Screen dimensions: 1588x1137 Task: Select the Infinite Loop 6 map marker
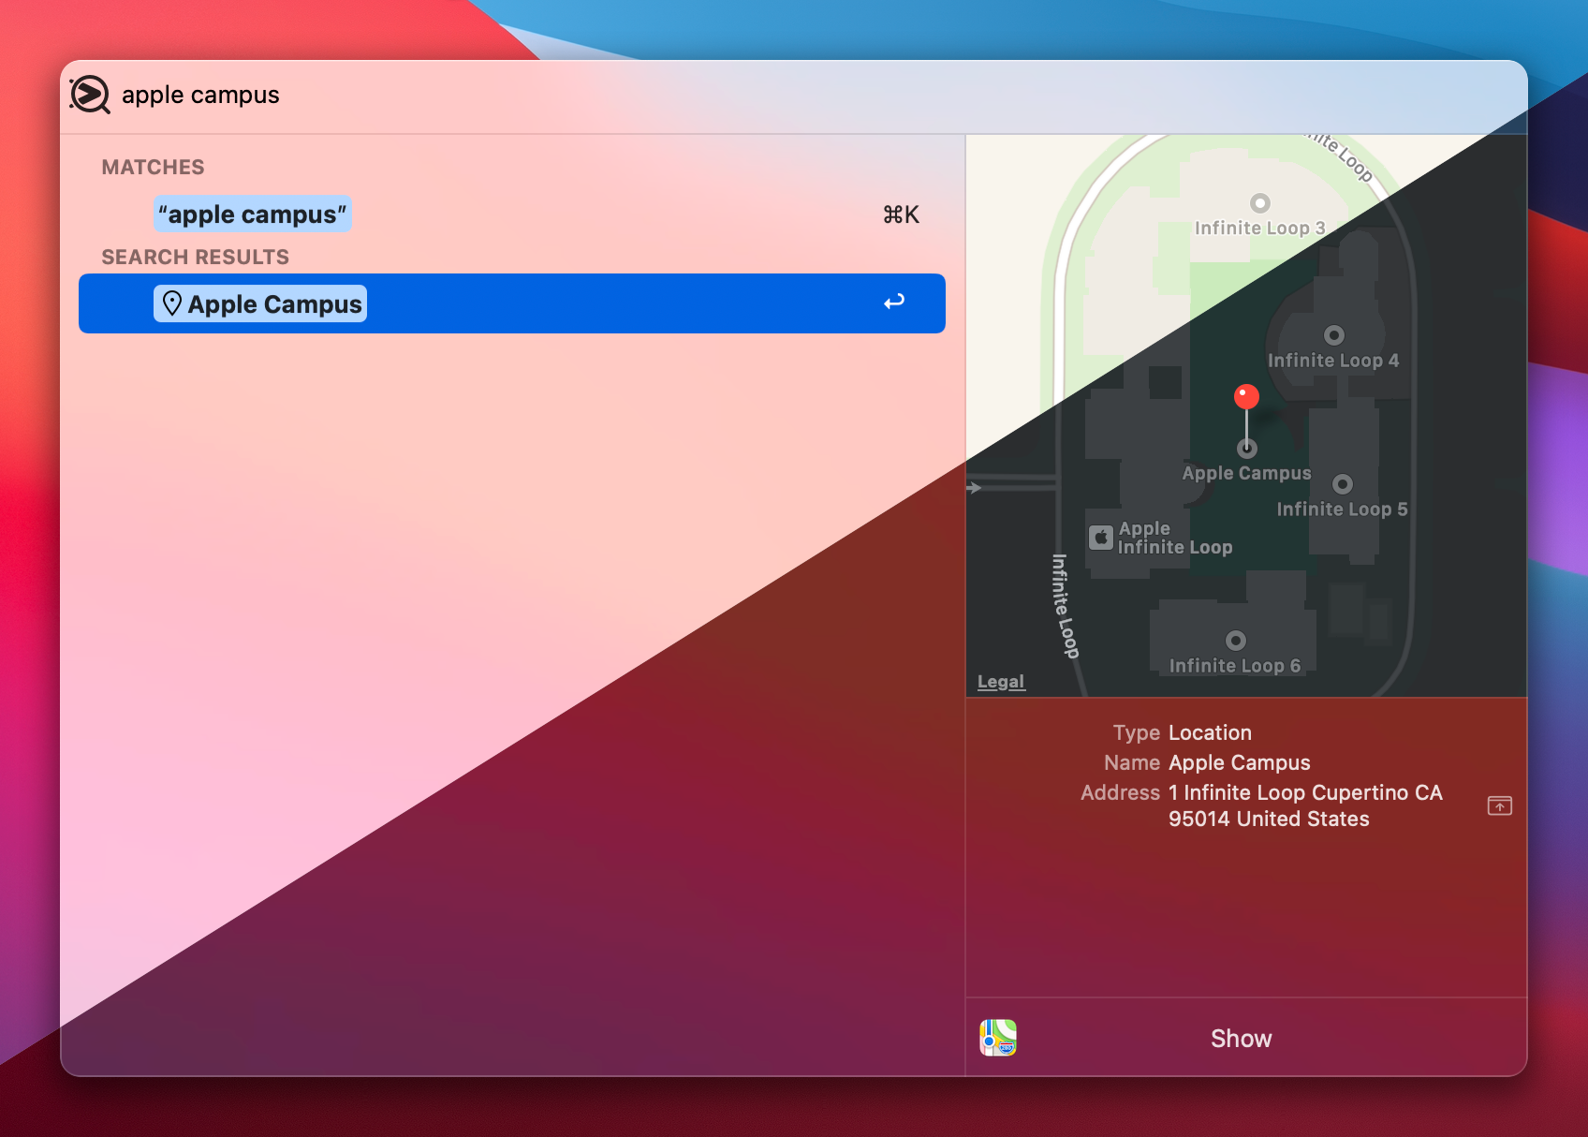pyautogui.click(x=1236, y=641)
